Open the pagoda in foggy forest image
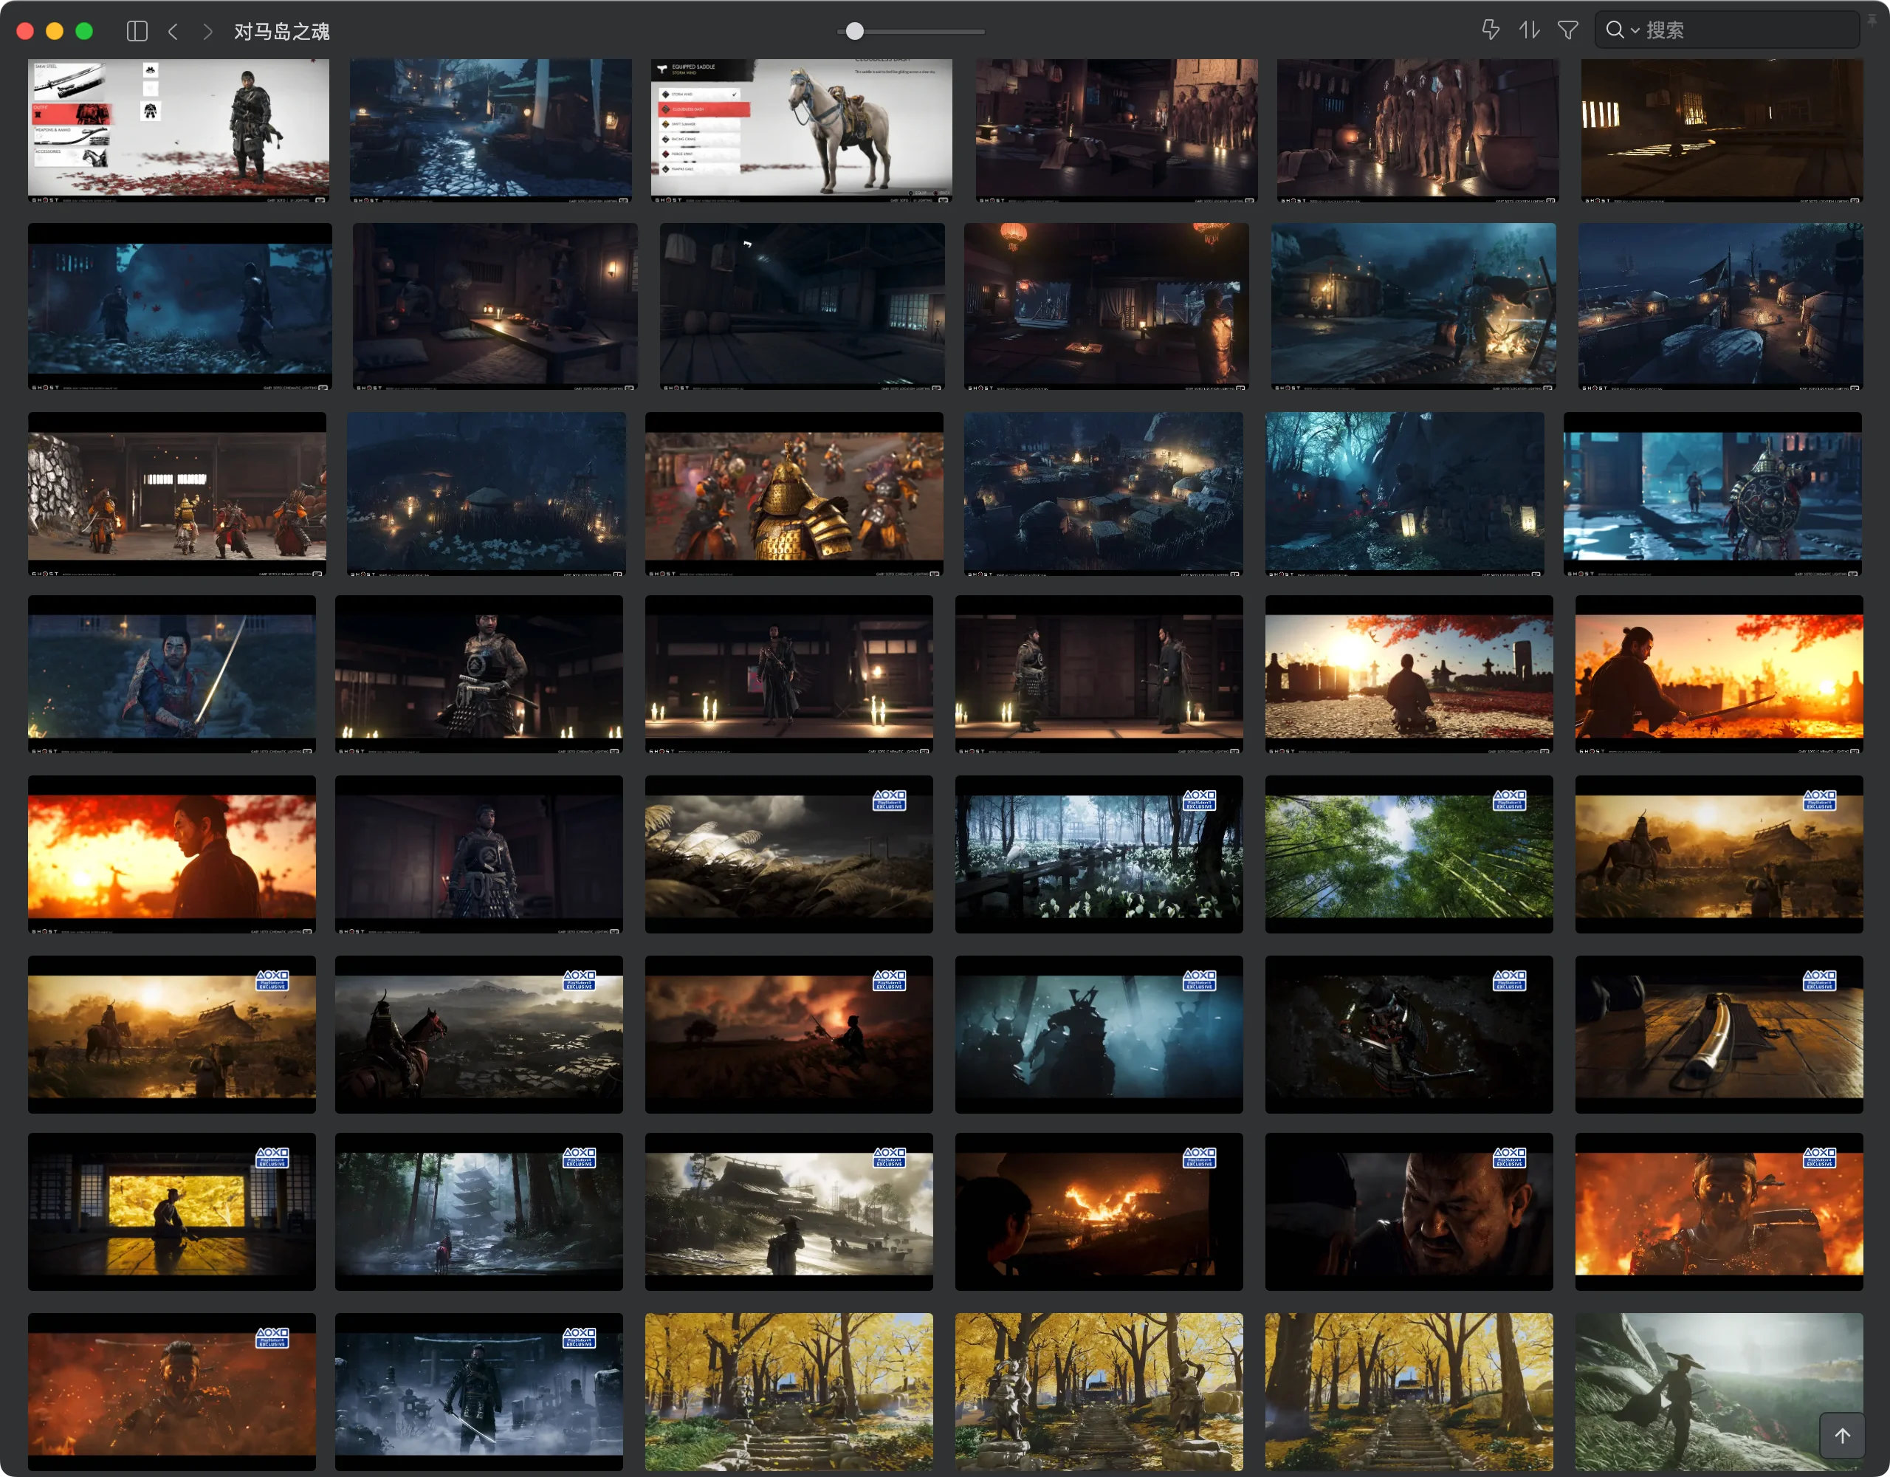Image resolution: width=1890 pixels, height=1477 pixels. coord(478,1212)
